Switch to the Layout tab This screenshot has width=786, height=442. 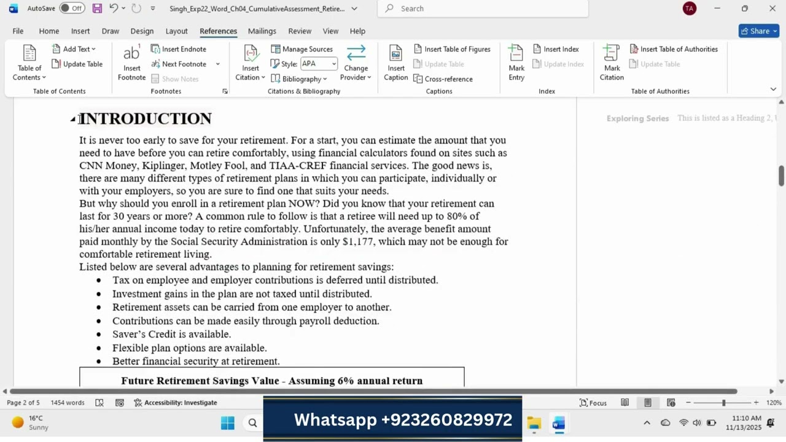(176, 31)
